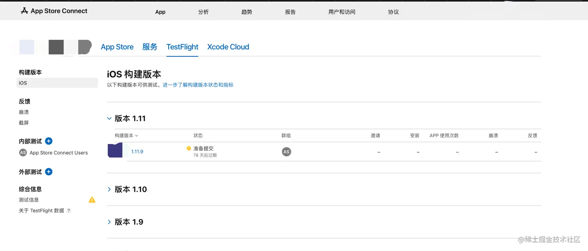Add external testing group plus icon
588x251 pixels.
49,172
